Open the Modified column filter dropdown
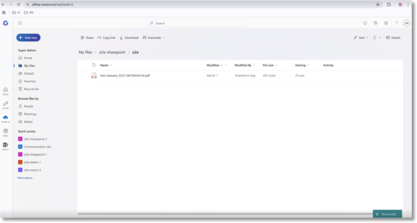417x223 pixels. coord(226,65)
